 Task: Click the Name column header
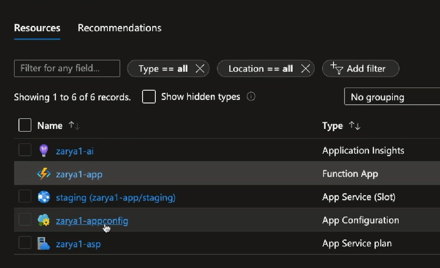[x=50, y=125]
